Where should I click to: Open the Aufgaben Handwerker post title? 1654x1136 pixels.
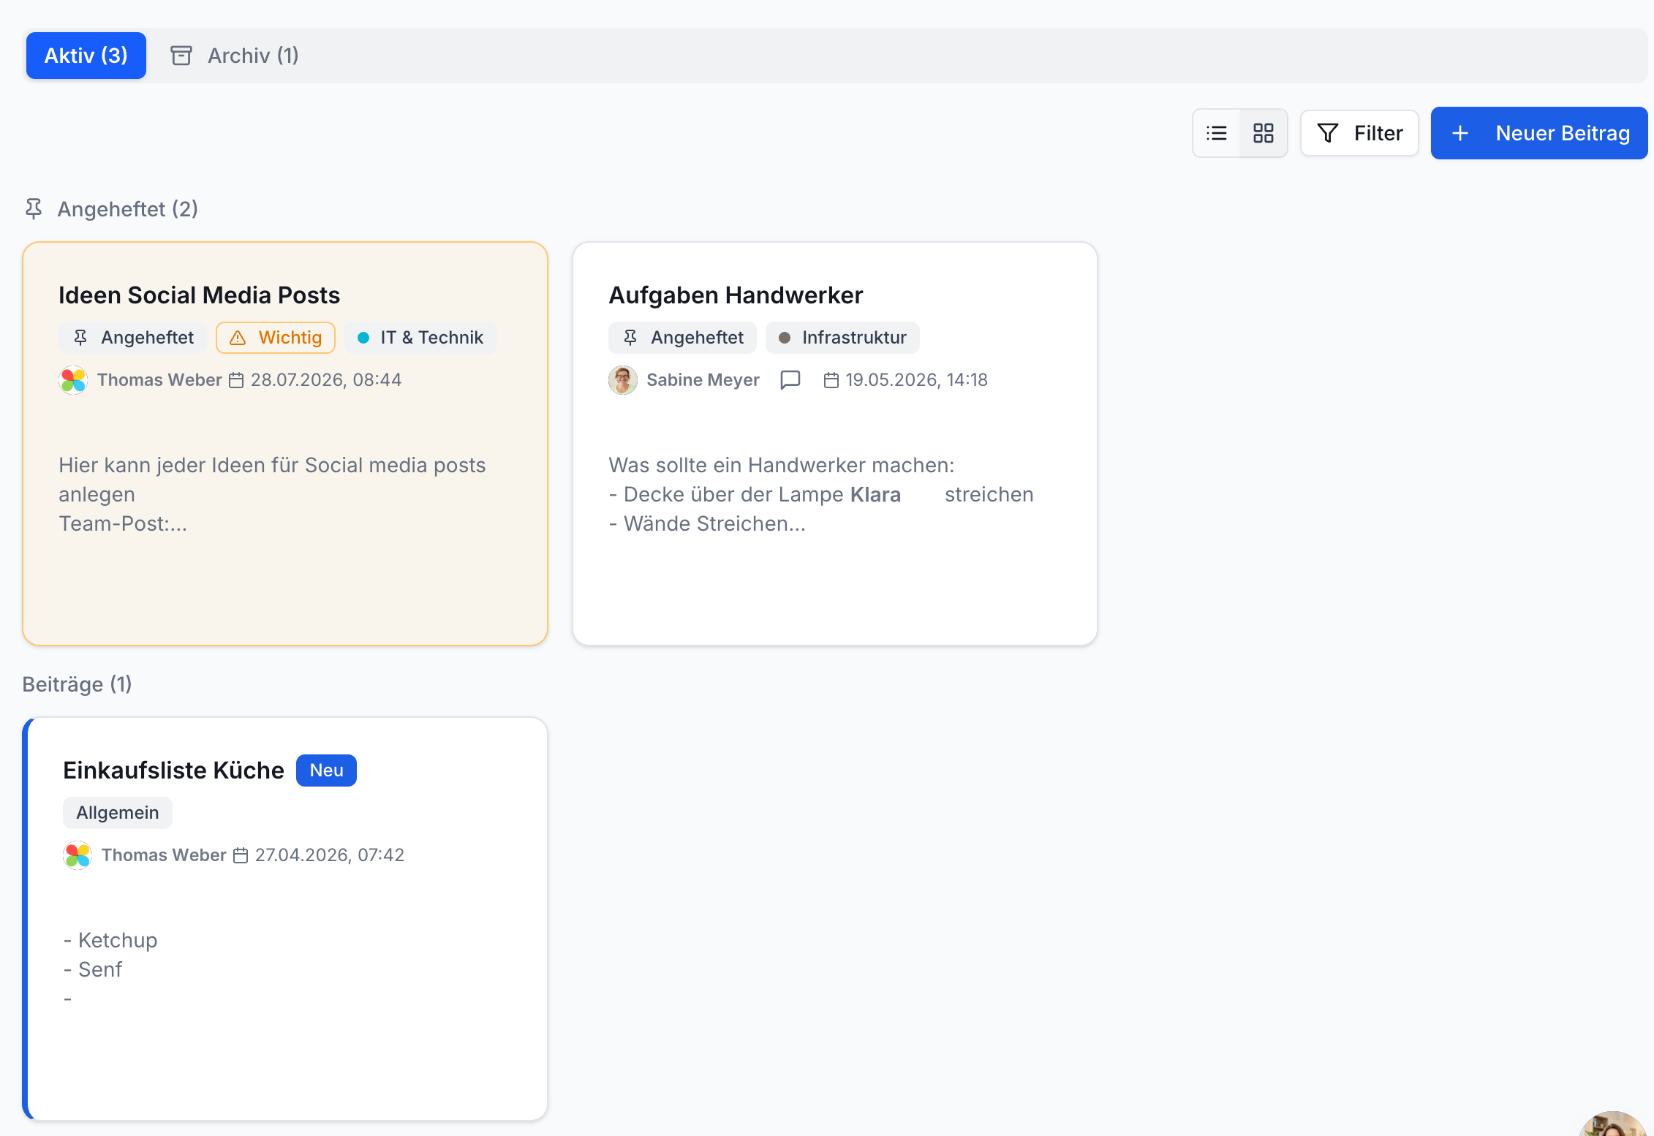(x=736, y=295)
